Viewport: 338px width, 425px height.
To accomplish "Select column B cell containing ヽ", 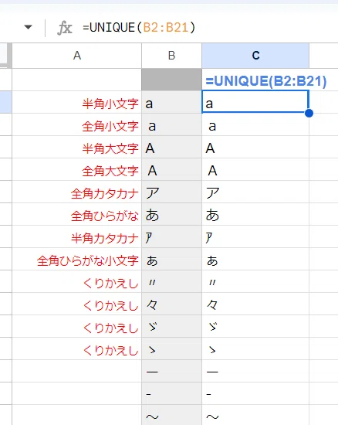I will click(x=171, y=348).
